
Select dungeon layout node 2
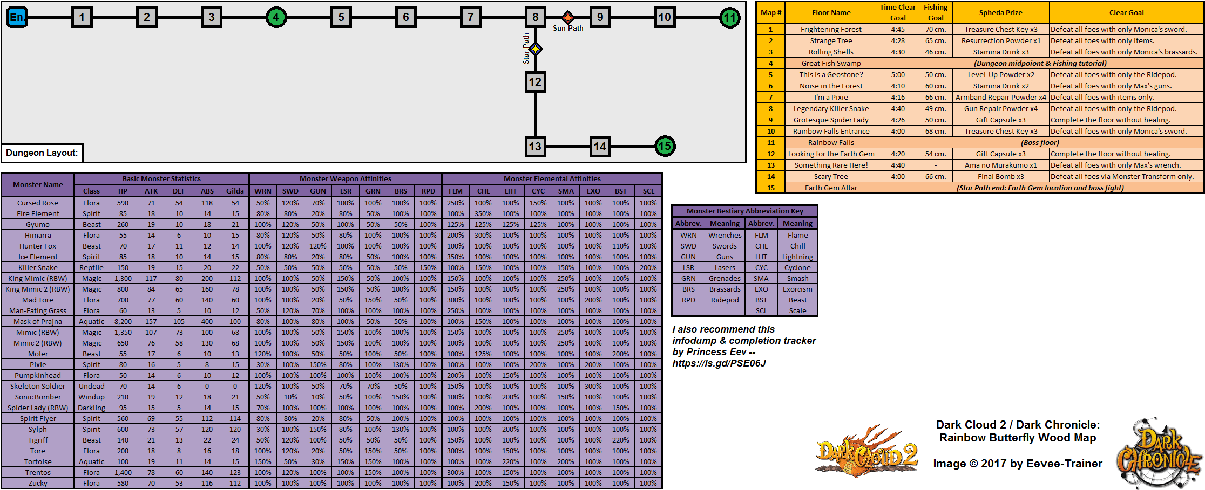click(147, 17)
